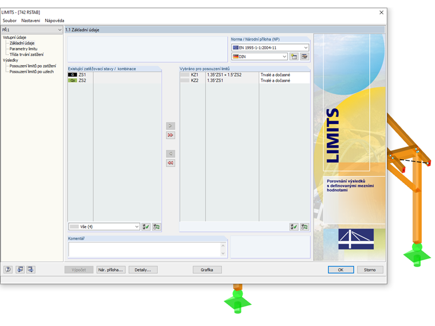The width and height of the screenshot is (435, 326).
Task: Open the EN 1995-1-1:2004-11 standard dropdown
Action: click(x=270, y=47)
